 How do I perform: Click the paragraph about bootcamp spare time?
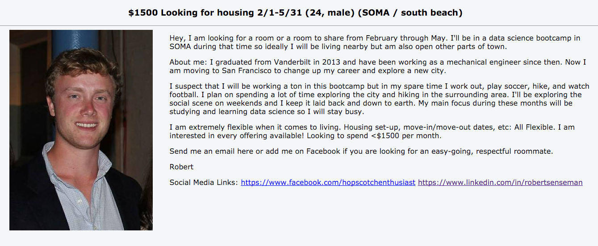pos(380,99)
